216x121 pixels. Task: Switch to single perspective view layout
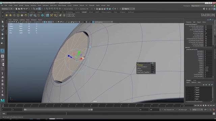[x=2, y=56]
